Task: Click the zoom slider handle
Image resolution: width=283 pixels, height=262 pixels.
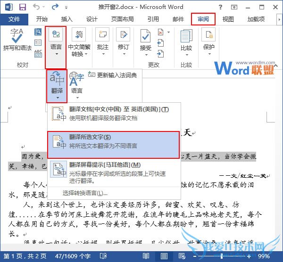Action: point(222,256)
